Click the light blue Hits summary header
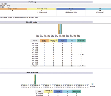This screenshot has width=111, height=96. pos(98,9)
